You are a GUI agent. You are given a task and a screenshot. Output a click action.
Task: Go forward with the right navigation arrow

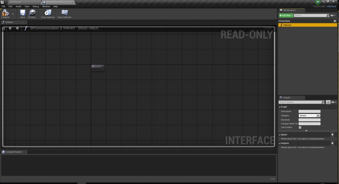click(x=17, y=28)
